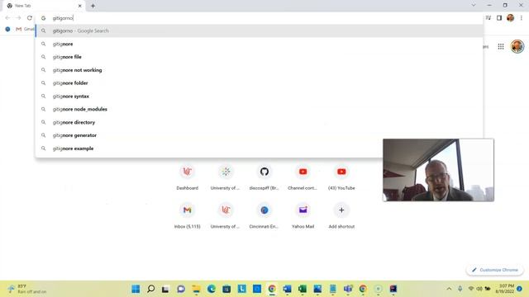The width and height of the screenshot is (529, 297).
Task: Choose the 'gitignore' suggestion
Action: (260, 44)
